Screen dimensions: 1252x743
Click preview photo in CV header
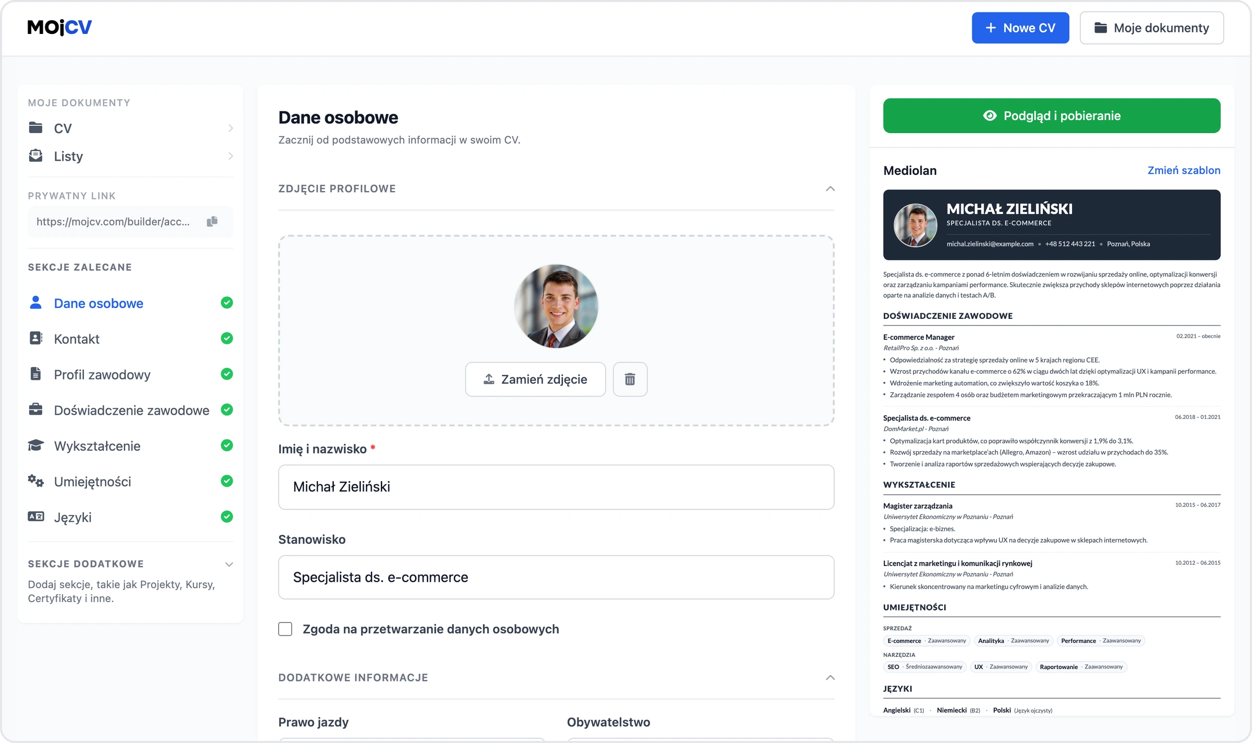tap(915, 225)
